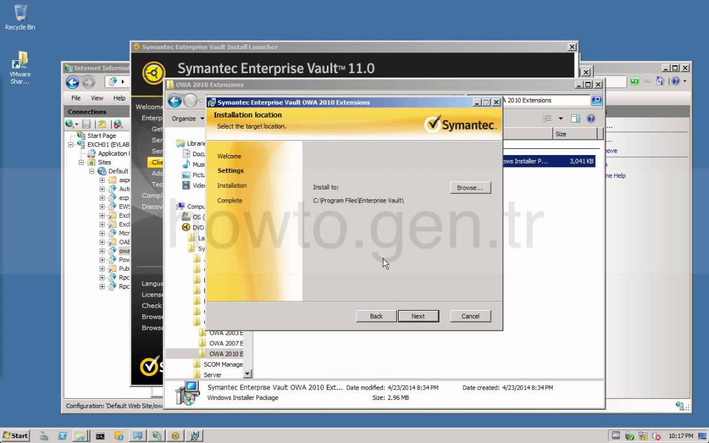Open the Browse... folder chooser
Screen dimensions: 709x443
tap(470, 188)
